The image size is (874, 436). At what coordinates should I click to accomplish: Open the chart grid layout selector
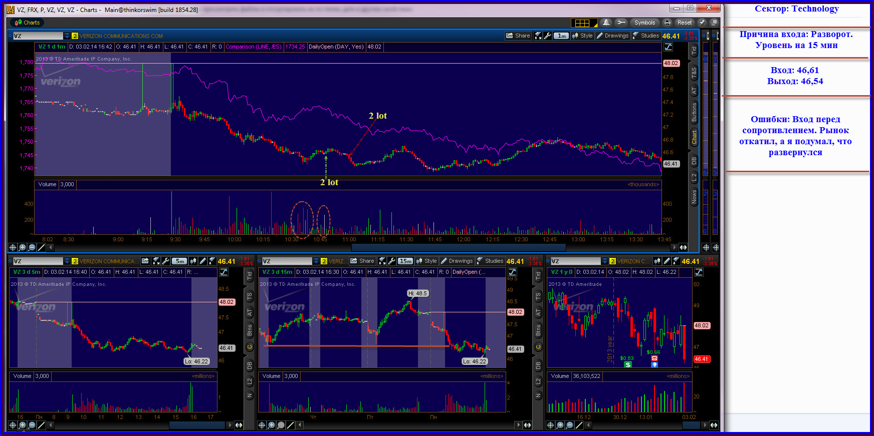coord(584,23)
